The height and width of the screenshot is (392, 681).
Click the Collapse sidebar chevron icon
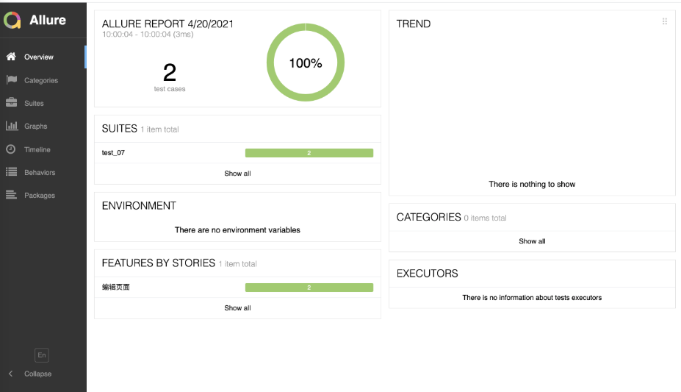coord(11,374)
